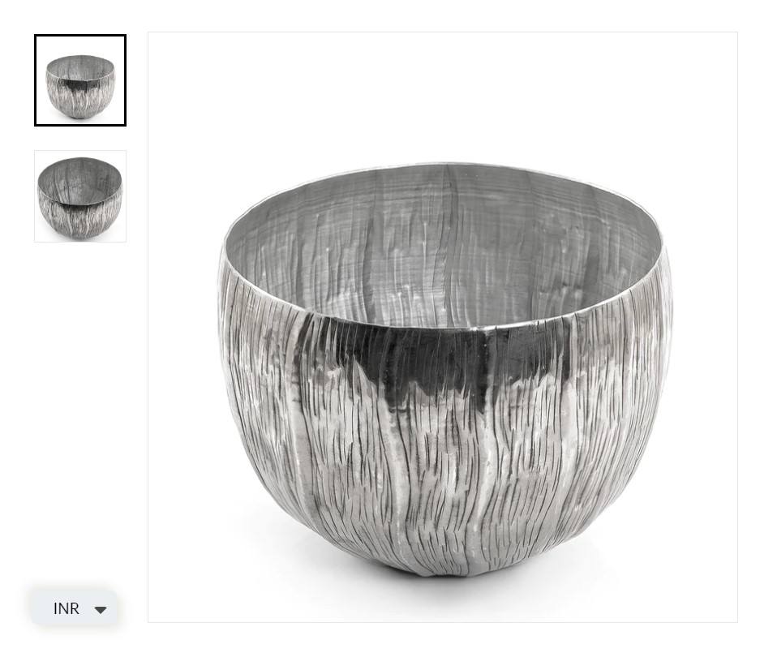Click the downward triangle beside INR
Viewport: 777px width, 670px height.
pyautogui.click(x=101, y=609)
